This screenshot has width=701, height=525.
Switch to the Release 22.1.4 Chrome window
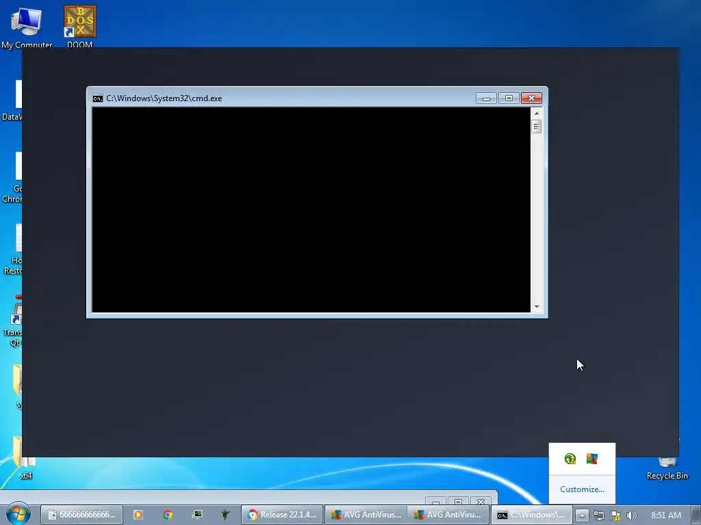click(282, 515)
